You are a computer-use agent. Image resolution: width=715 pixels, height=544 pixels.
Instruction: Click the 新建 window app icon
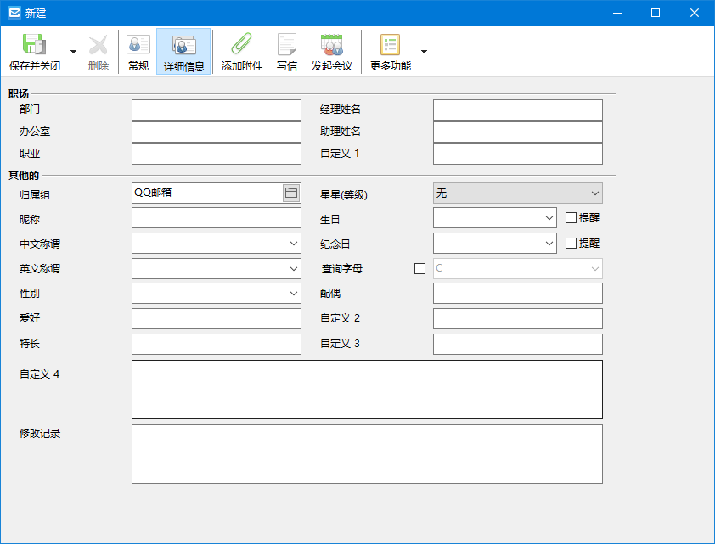pyautogui.click(x=14, y=13)
